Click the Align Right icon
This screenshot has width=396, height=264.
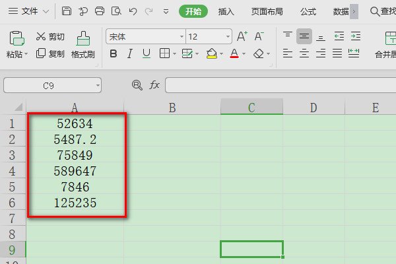click(321, 53)
